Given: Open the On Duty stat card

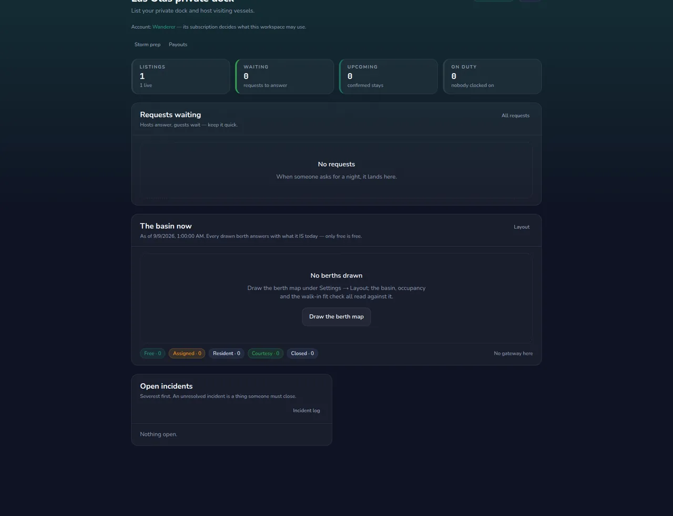Looking at the screenshot, I should point(492,76).
